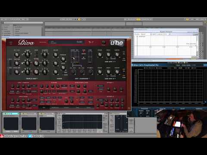Click the Volume knob in Amplifier & Pan
The image size is (207, 155).
click(78, 86)
